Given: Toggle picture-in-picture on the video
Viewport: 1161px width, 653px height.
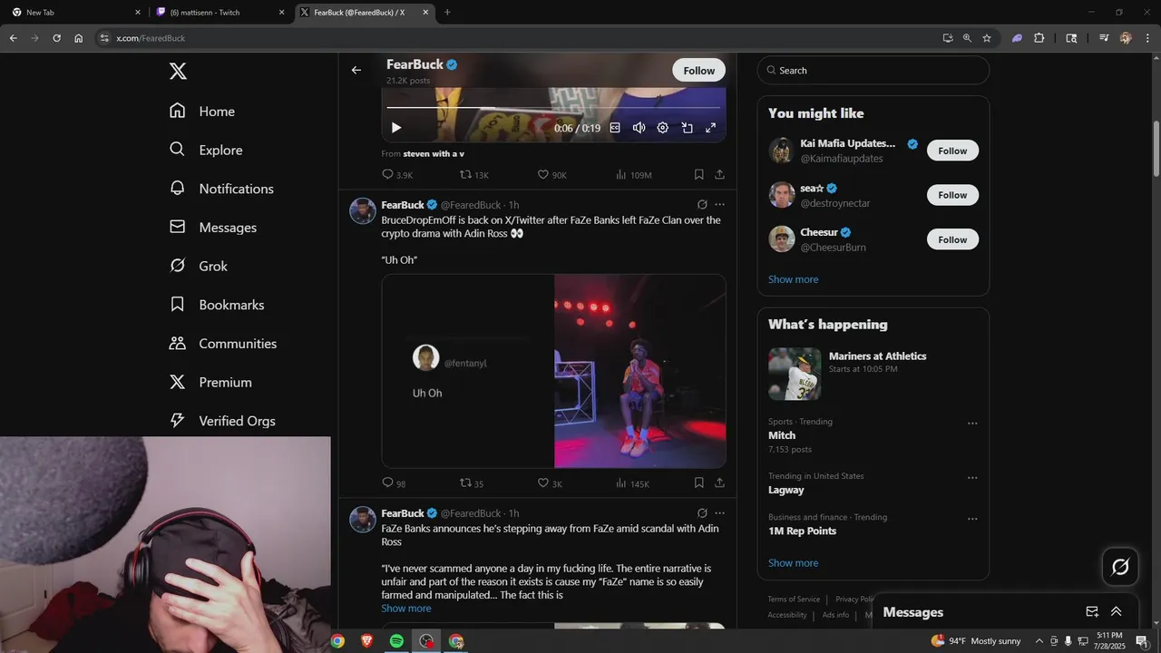Looking at the screenshot, I should point(687,128).
